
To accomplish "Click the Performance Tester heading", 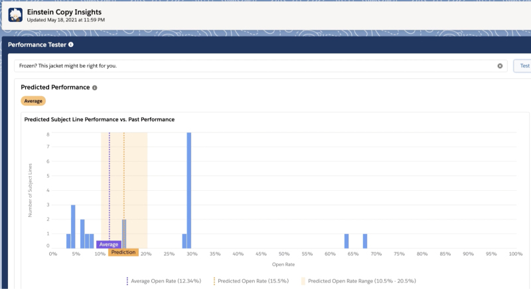I will (x=37, y=44).
